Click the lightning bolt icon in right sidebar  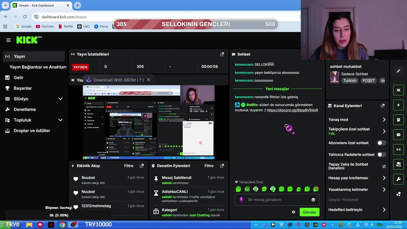click(398, 105)
